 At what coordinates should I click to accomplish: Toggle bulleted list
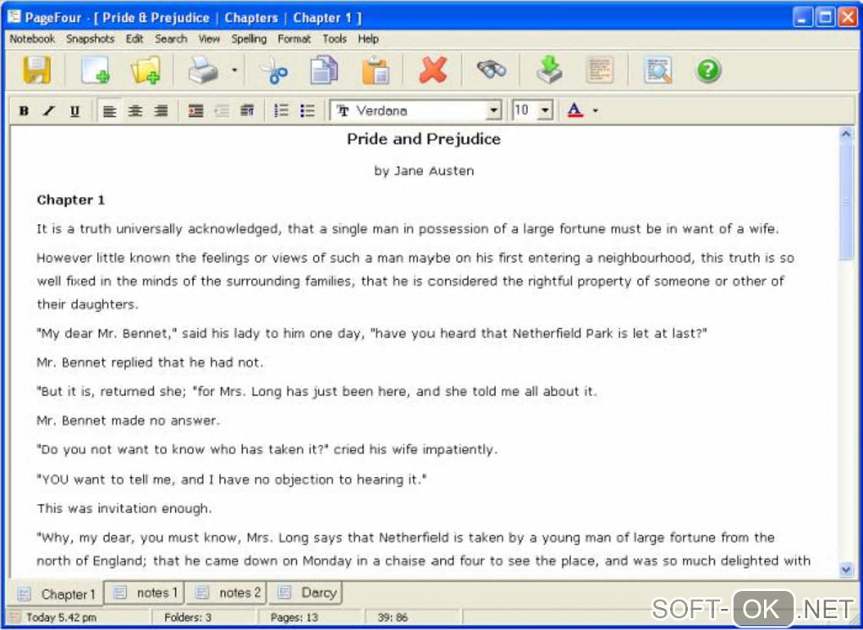click(x=308, y=111)
